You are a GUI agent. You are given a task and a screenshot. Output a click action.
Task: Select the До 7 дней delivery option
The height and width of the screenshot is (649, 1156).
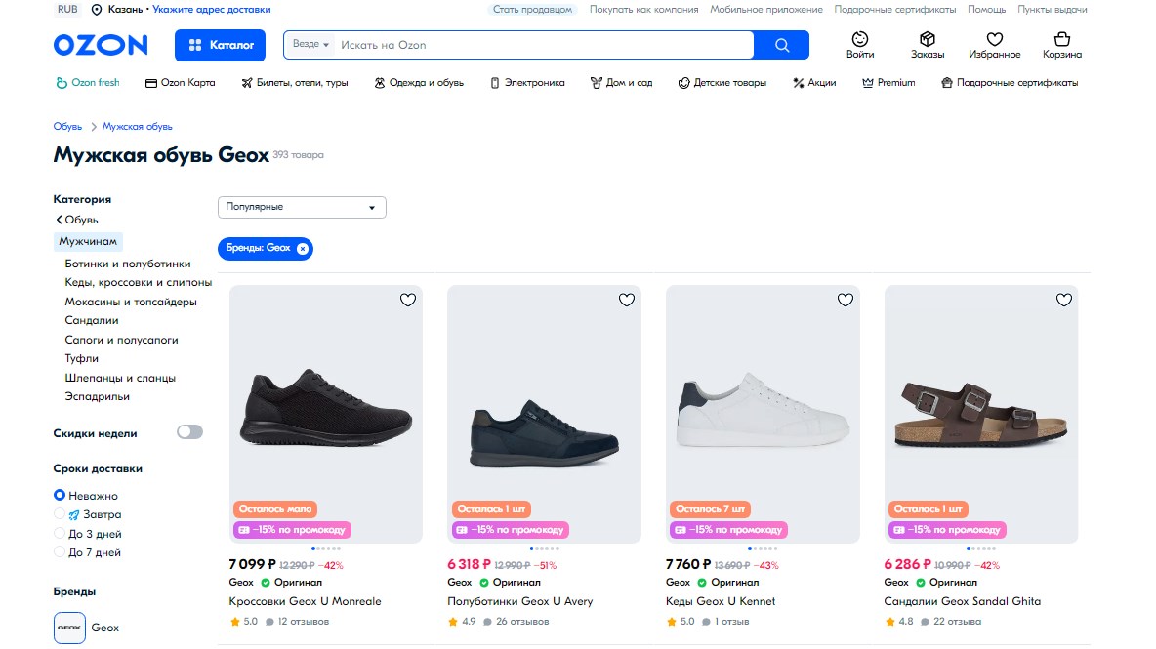[x=88, y=552]
